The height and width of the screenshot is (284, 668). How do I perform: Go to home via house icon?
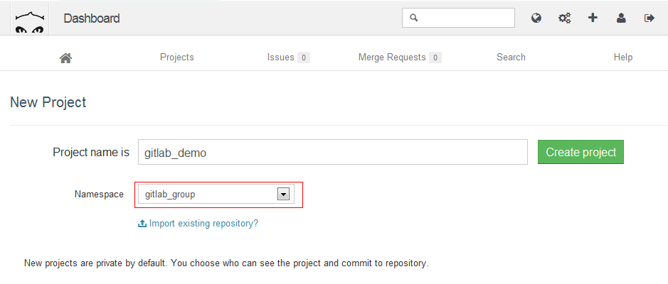[x=65, y=58]
